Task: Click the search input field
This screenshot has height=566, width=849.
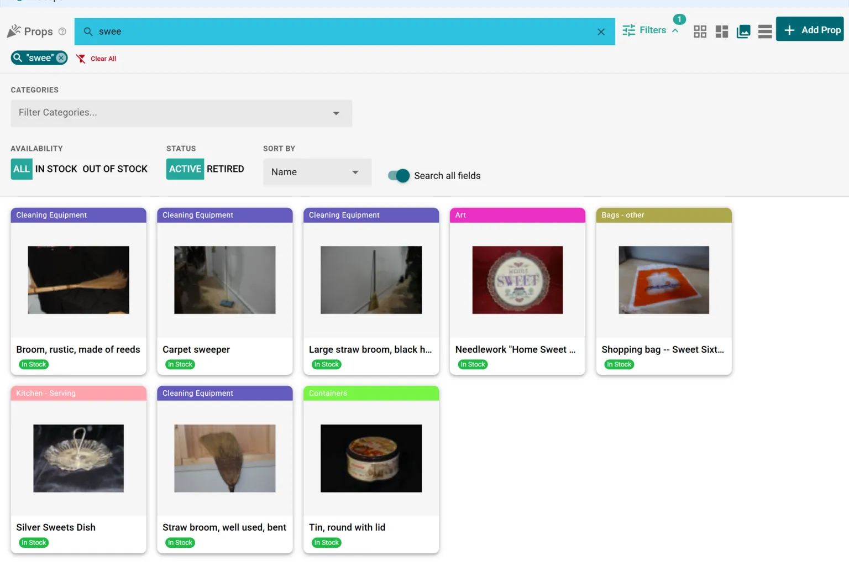Action: pos(276,32)
